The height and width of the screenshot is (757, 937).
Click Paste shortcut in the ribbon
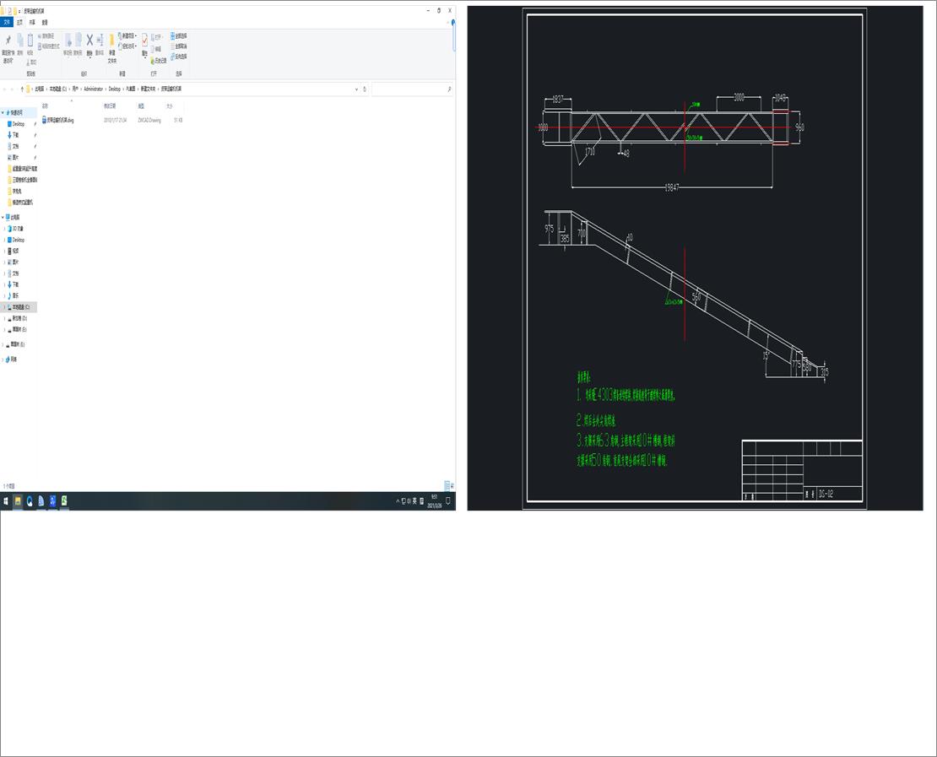click(x=49, y=46)
